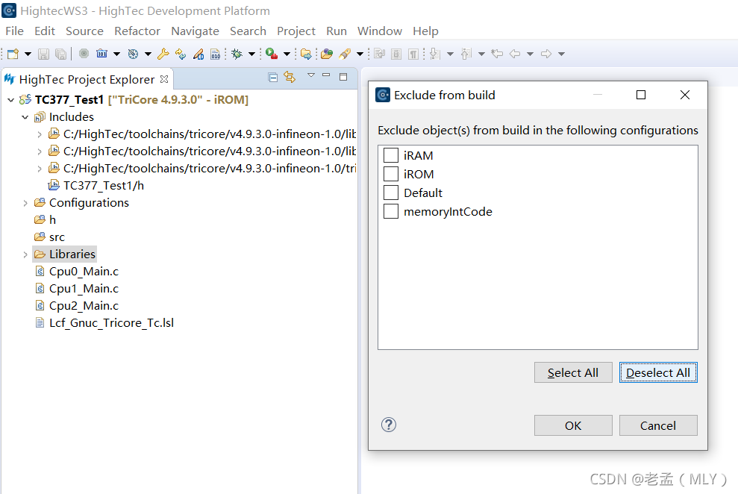Click the green bug Debug icon
The width and height of the screenshot is (738, 494).
[x=237, y=54]
